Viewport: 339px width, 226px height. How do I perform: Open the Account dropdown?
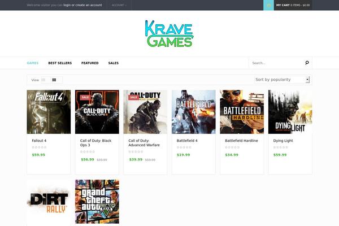(x=119, y=5)
